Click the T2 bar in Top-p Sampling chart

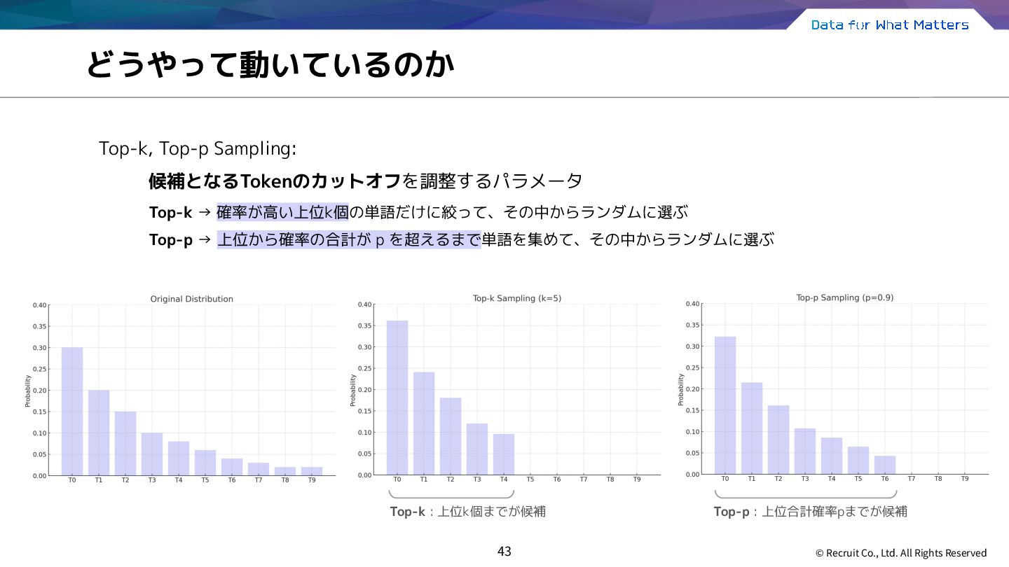point(778,440)
